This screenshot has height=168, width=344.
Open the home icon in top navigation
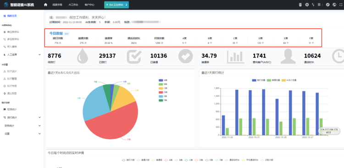[45, 5]
